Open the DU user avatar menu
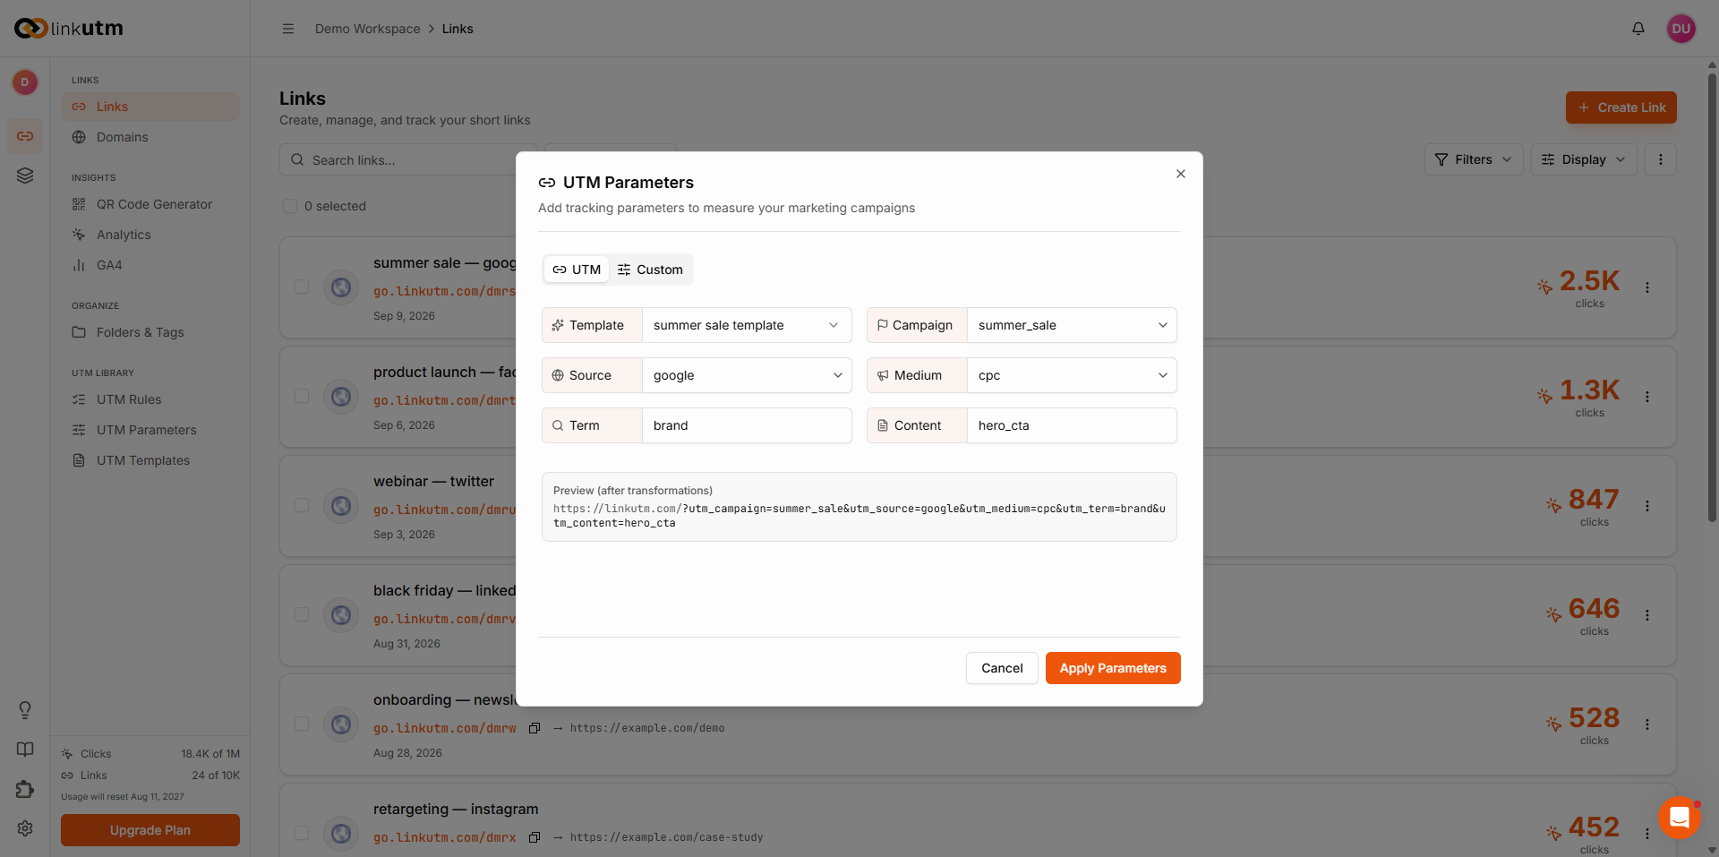This screenshot has width=1719, height=857. 1681,29
